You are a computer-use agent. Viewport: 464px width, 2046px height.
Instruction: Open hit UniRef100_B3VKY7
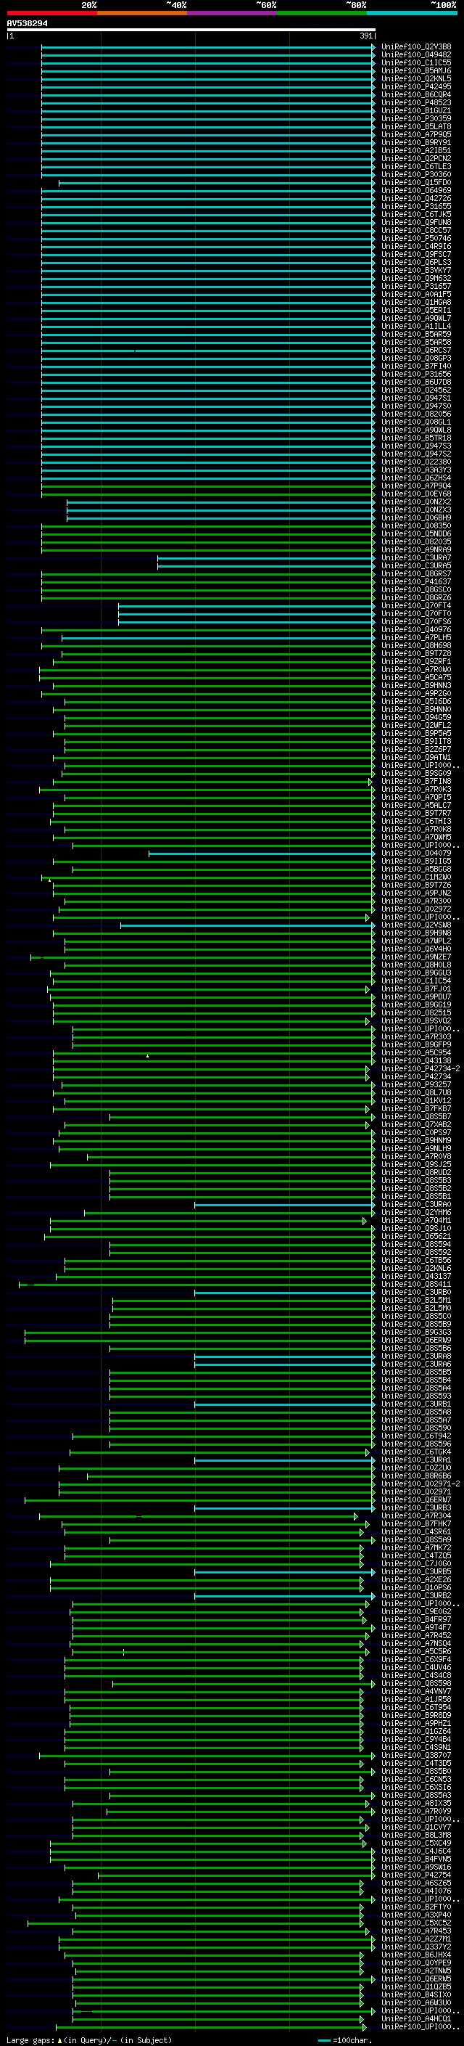(416, 270)
